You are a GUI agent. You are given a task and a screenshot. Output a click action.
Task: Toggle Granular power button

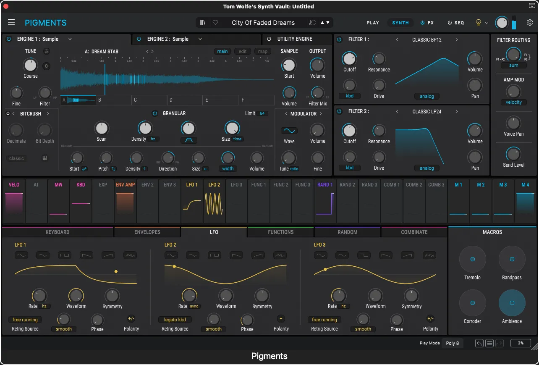click(154, 113)
